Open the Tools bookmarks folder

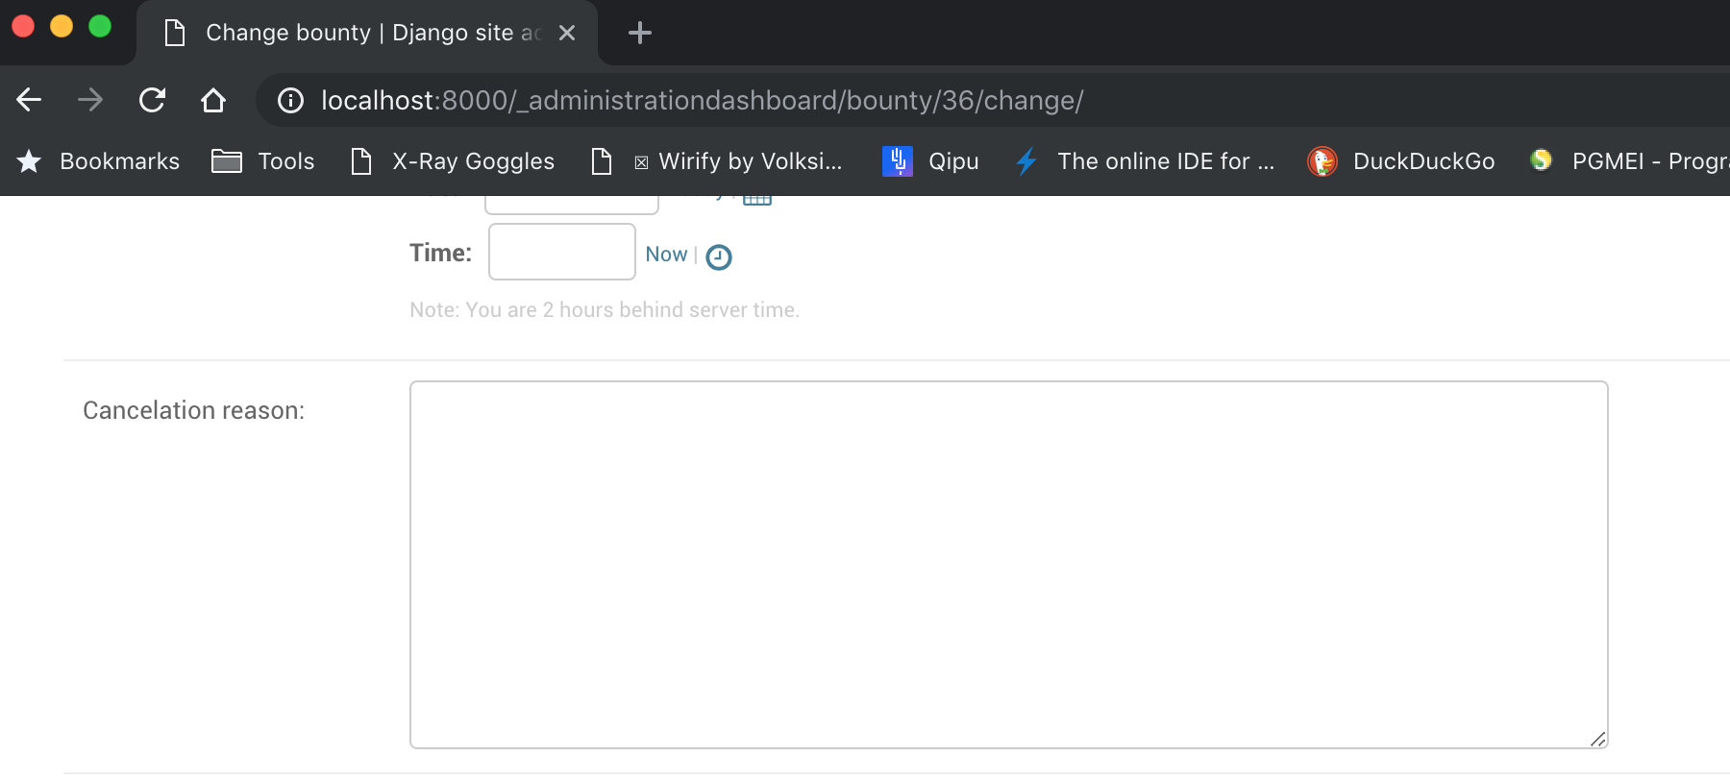click(263, 161)
